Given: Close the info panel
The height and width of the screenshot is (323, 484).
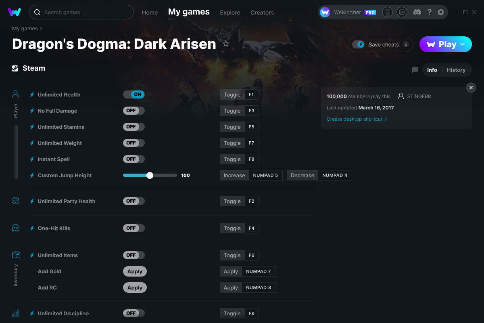Looking at the screenshot, I should pos(471,88).
